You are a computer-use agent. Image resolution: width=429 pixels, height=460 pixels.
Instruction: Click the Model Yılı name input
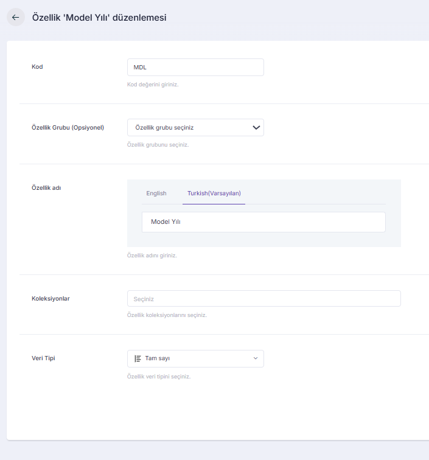(x=263, y=222)
